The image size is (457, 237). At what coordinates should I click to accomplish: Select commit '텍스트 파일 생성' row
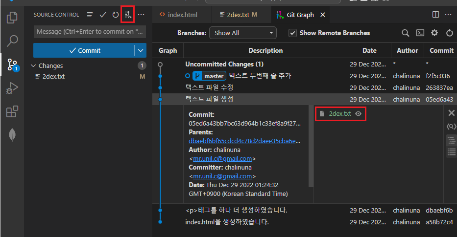(x=305, y=99)
